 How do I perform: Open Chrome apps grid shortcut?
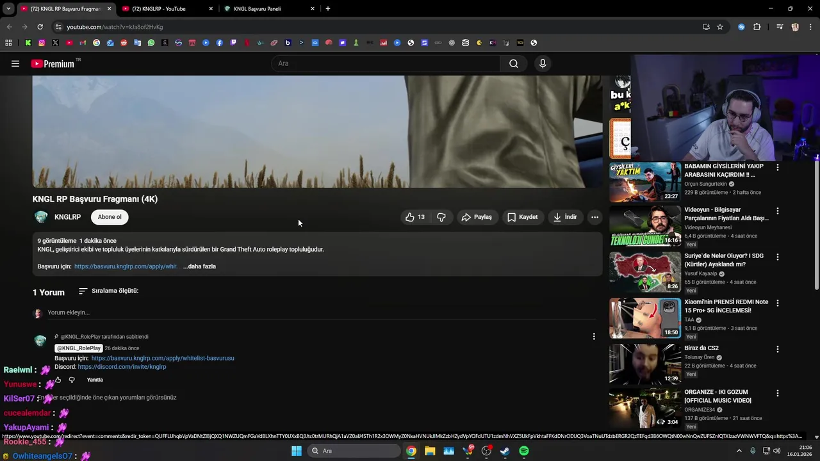pos(8,43)
